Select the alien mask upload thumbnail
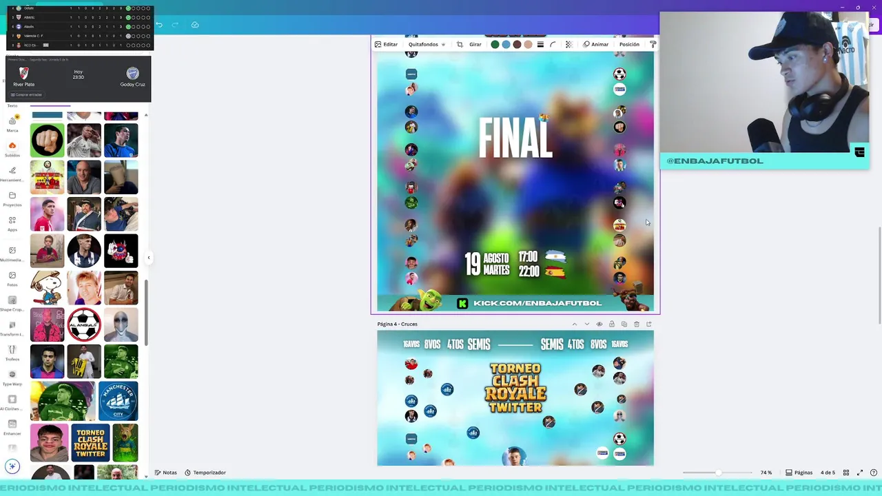The image size is (882, 496). (121, 325)
